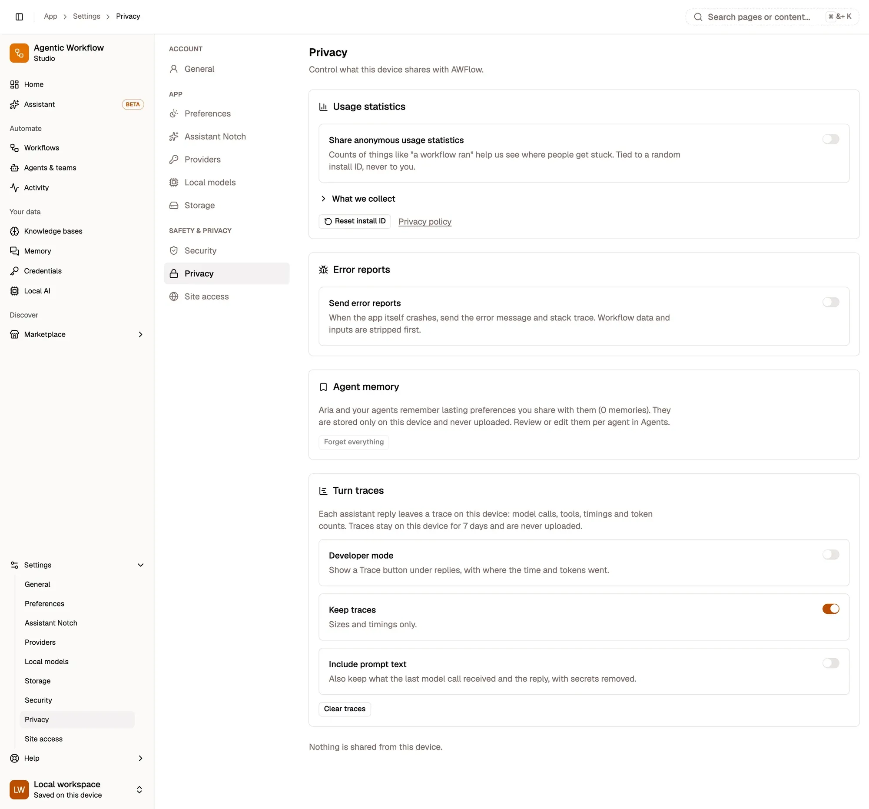
Task: Open the Local workspace switcher
Action: [x=77, y=790]
